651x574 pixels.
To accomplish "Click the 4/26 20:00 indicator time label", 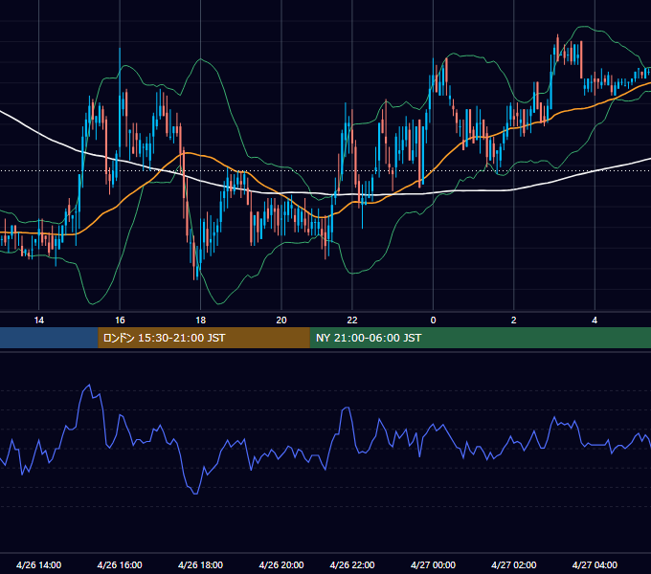I will click(281, 564).
